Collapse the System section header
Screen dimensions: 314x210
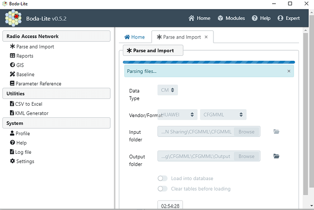coord(56,123)
